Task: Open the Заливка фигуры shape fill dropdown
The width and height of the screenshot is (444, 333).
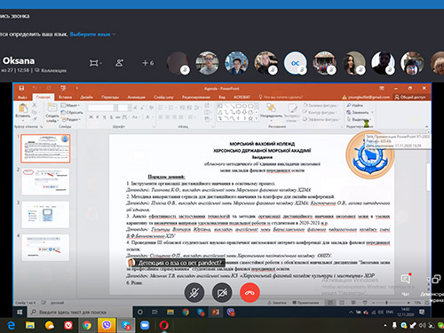Action: click(321, 106)
